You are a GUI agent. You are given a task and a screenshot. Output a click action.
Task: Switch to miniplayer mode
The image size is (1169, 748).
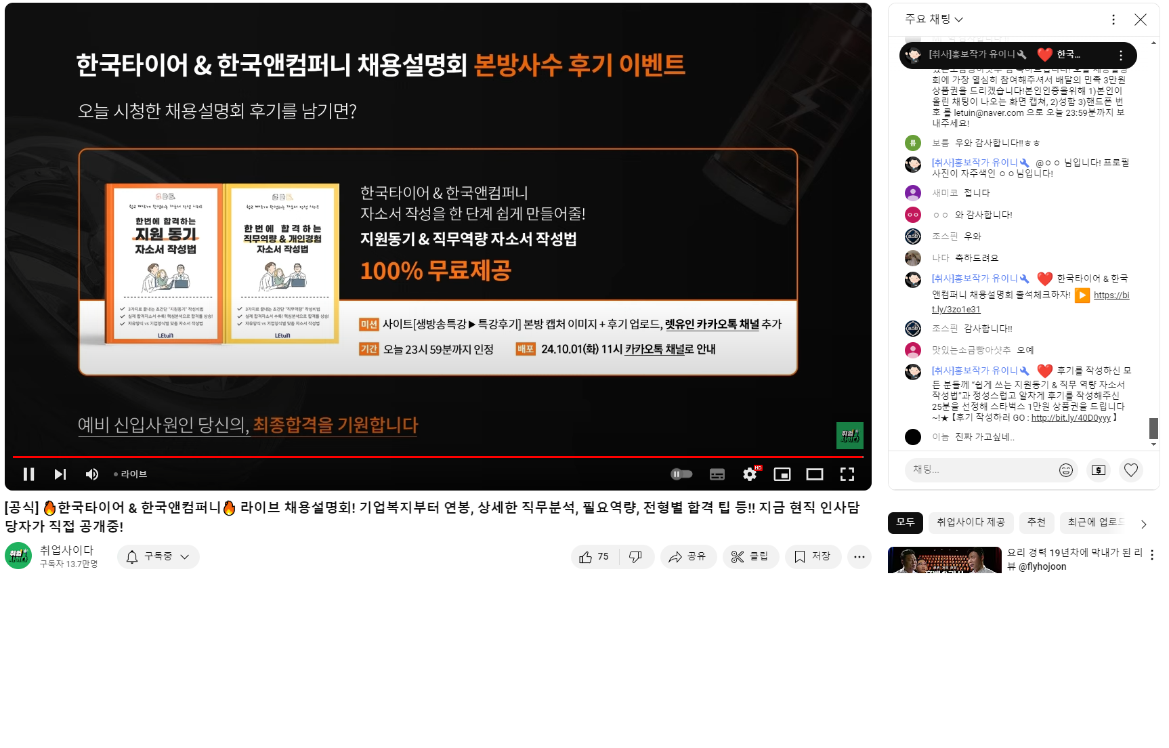point(782,474)
